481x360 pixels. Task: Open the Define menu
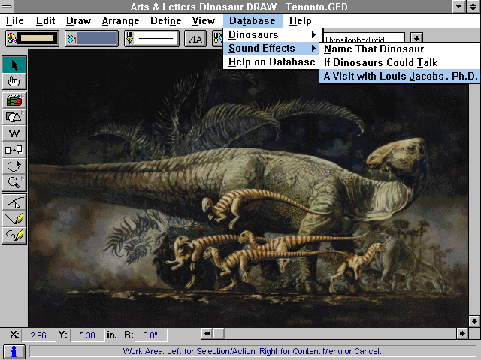tap(165, 21)
